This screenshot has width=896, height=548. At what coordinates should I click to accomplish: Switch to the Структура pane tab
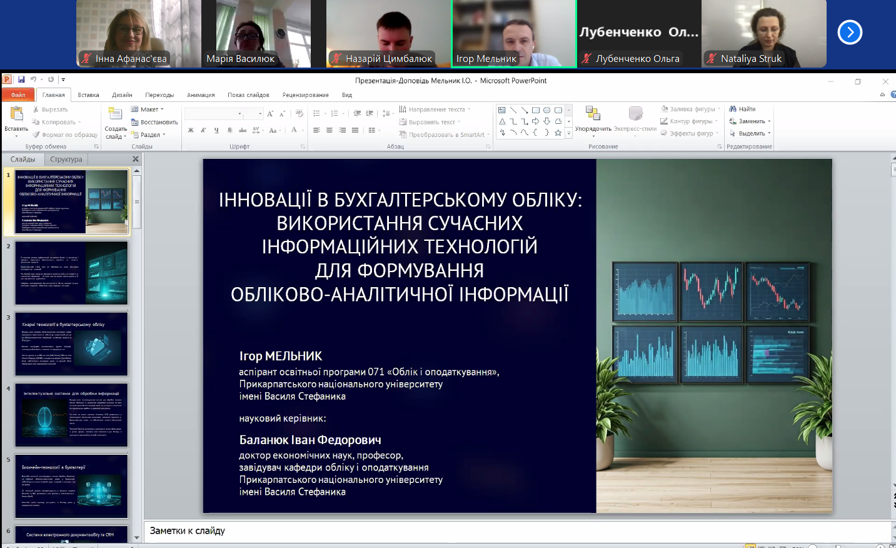coord(66,160)
